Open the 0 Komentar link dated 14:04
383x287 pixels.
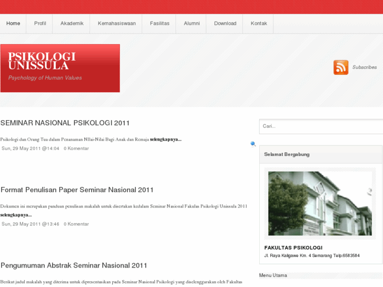click(x=76, y=149)
